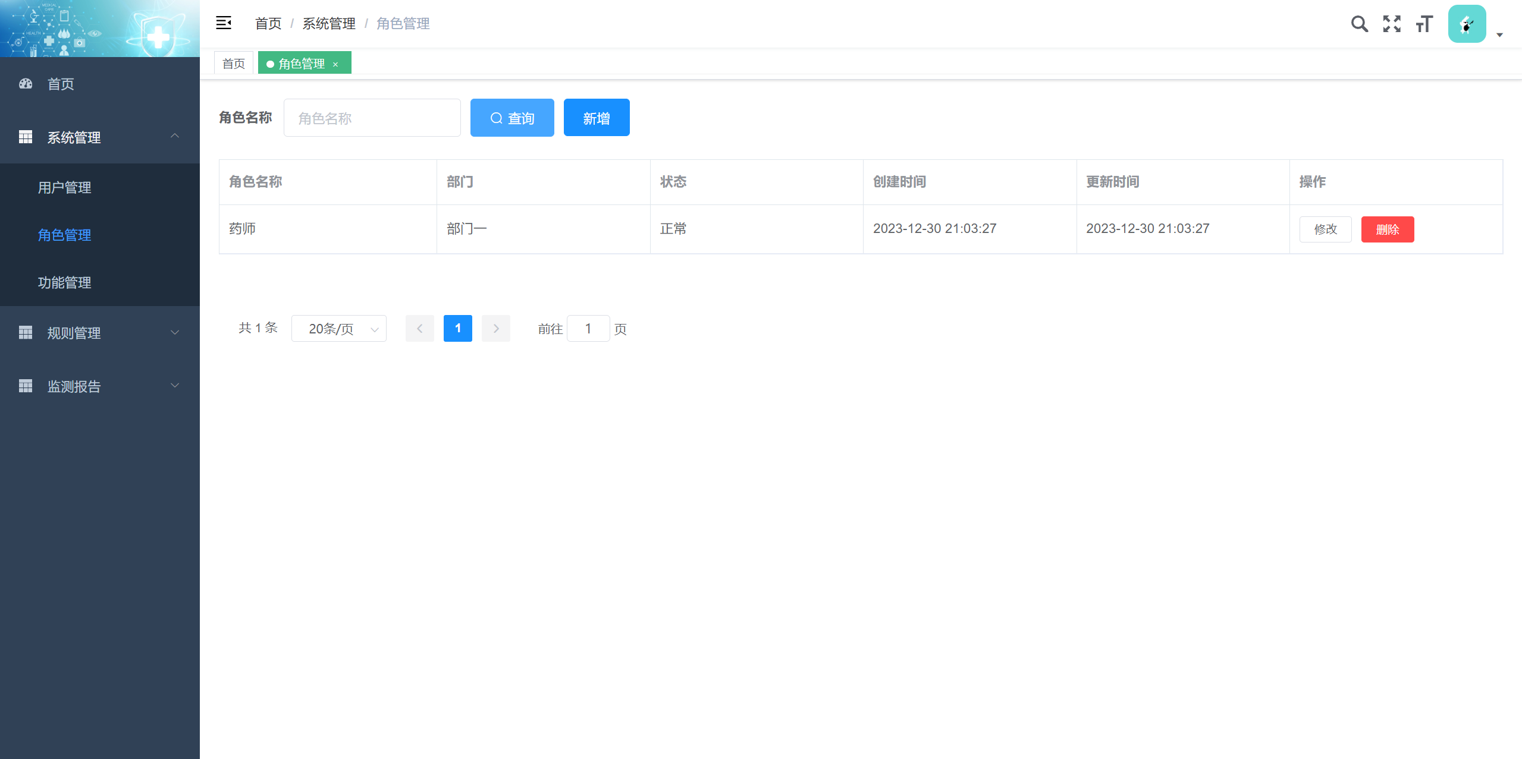Open the 20条/页 page size dropdown

[338, 329]
